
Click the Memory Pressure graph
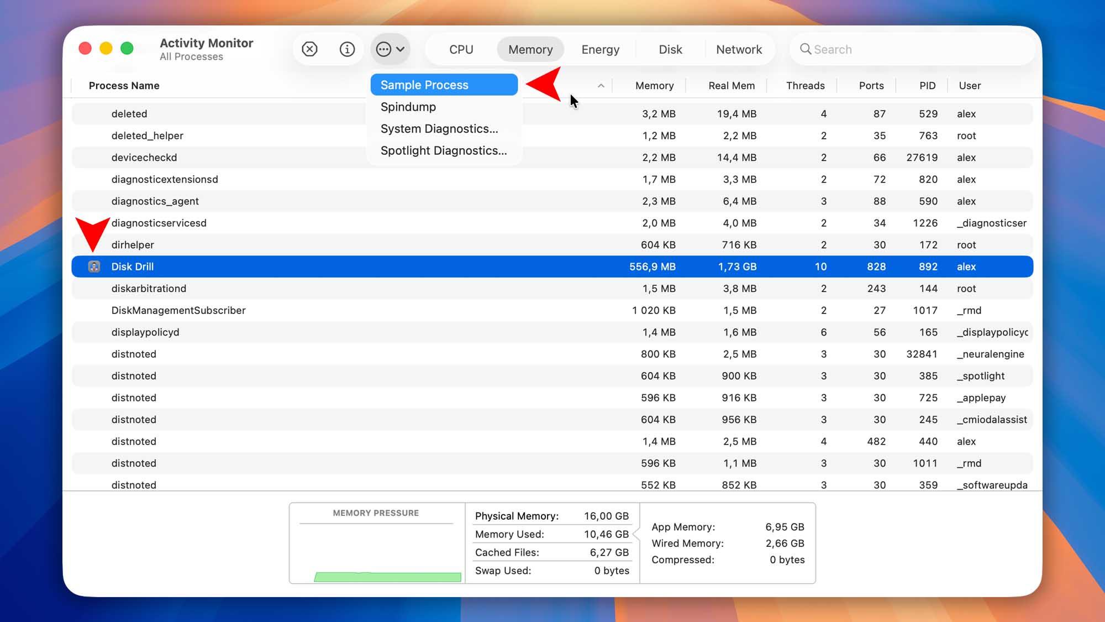[377, 543]
